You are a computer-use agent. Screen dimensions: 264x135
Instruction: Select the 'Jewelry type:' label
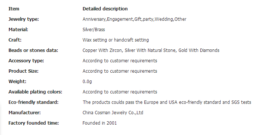(24, 19)
